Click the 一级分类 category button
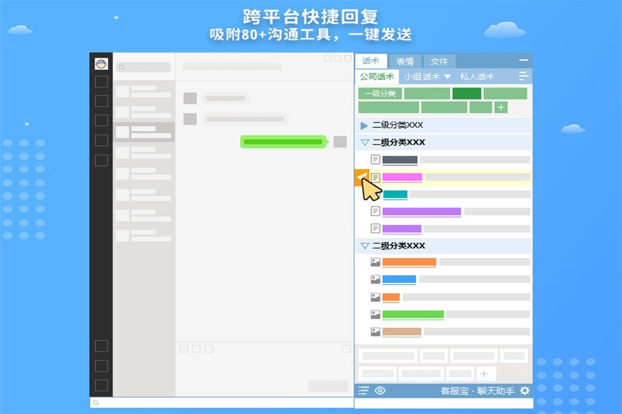 click(x=380, y=93)
